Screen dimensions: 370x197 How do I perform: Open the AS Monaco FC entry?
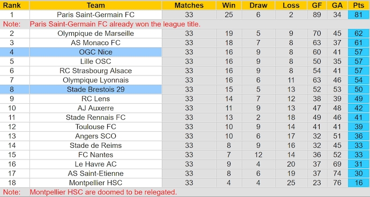tap(95, 43)
